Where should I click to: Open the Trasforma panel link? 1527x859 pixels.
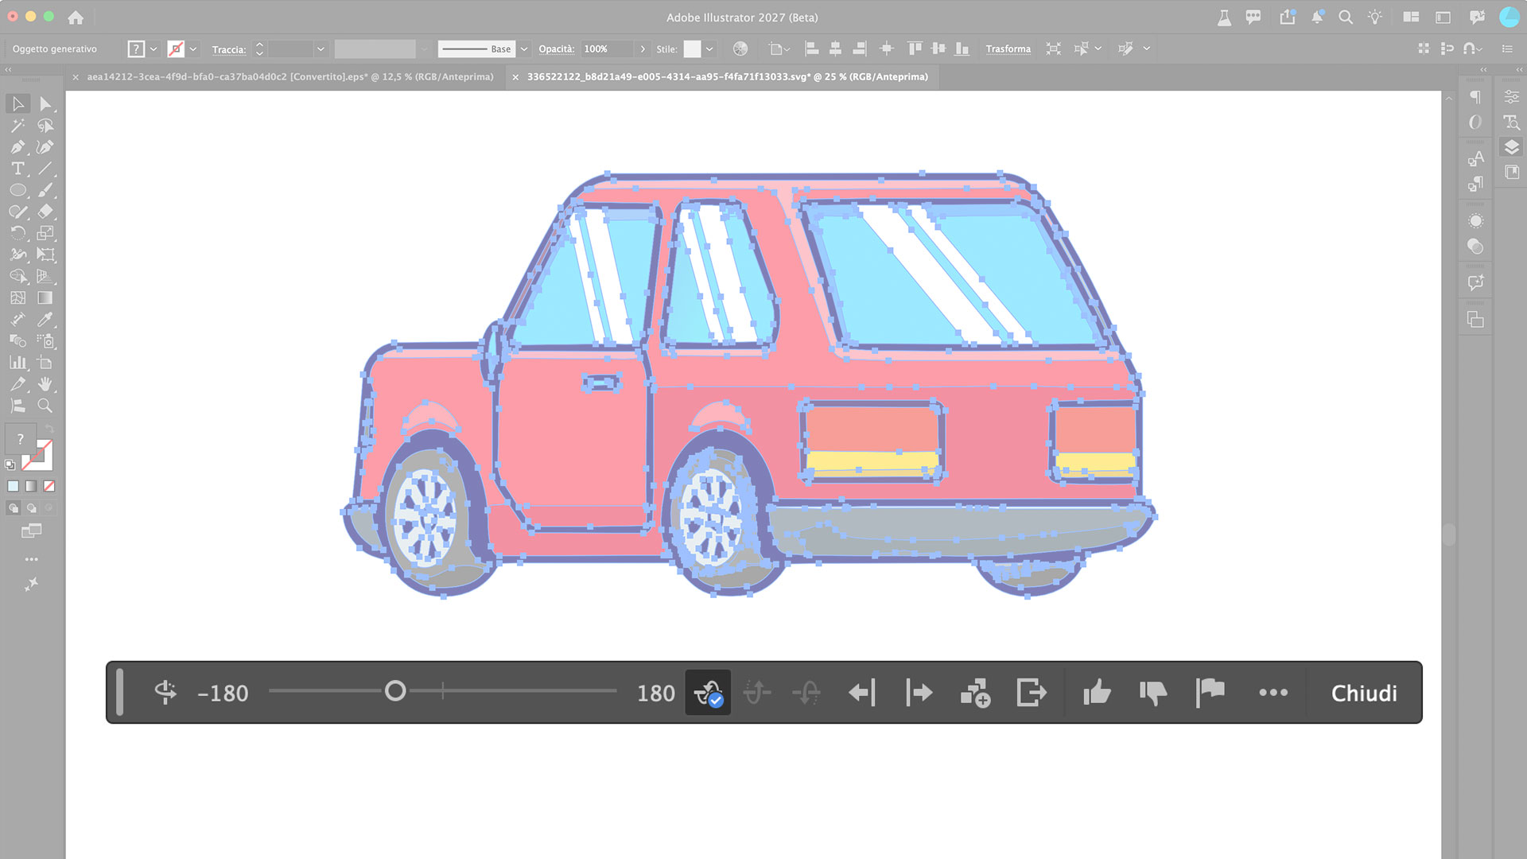click(1008, 49)
